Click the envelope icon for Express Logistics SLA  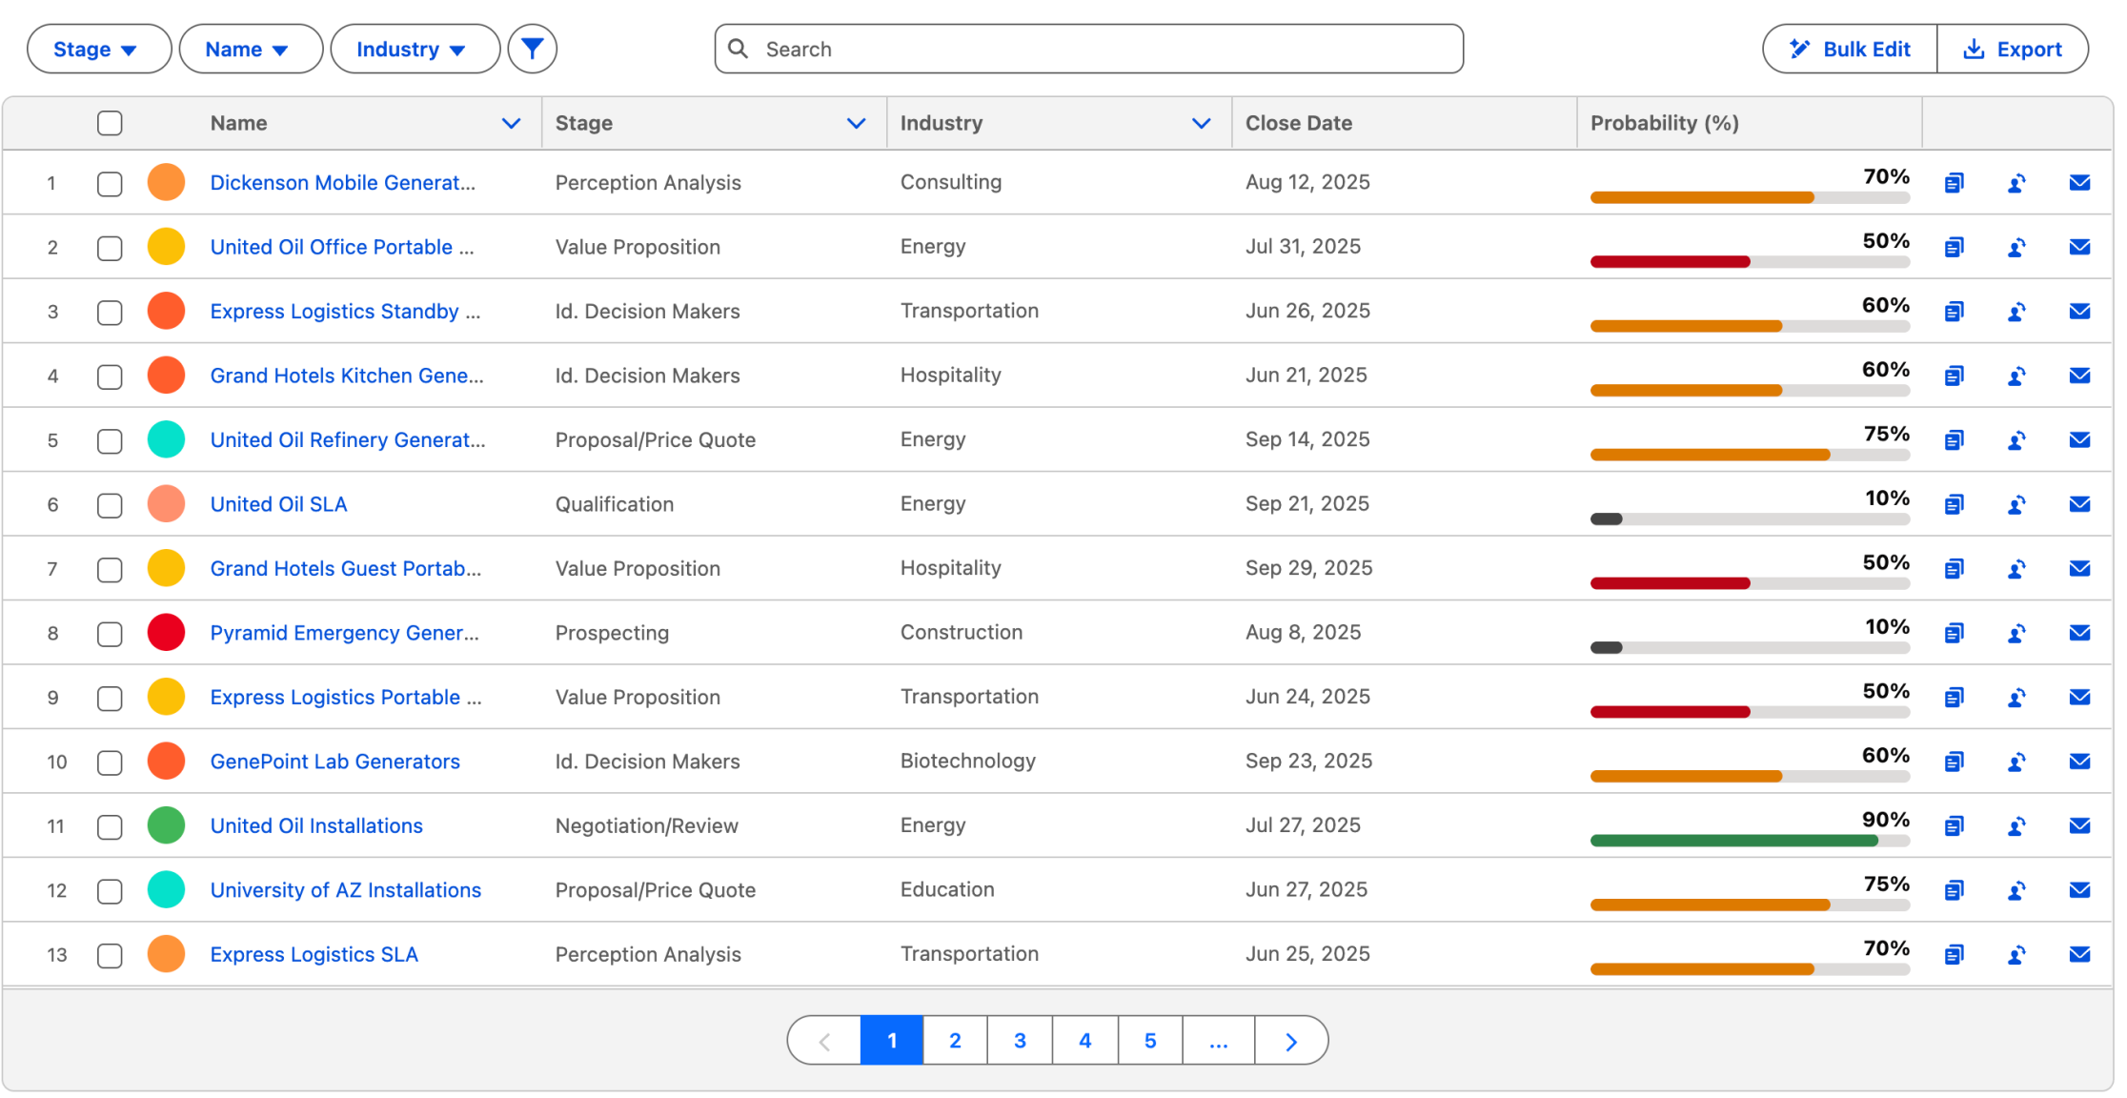(x=2079, y=954)
